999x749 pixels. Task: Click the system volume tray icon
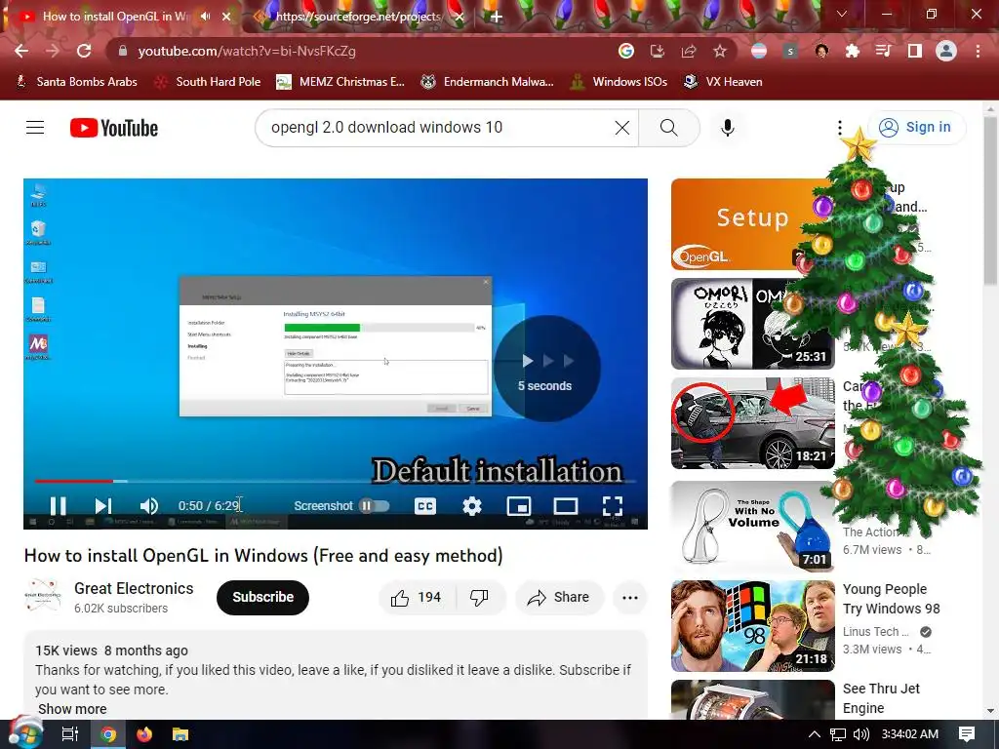coord(861,734)
